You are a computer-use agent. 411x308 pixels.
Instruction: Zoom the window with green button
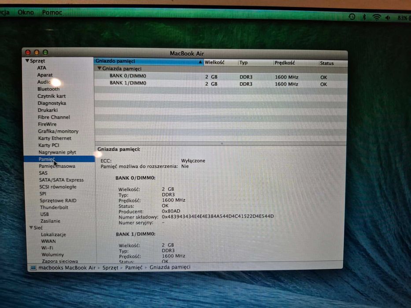click(45, 52)
